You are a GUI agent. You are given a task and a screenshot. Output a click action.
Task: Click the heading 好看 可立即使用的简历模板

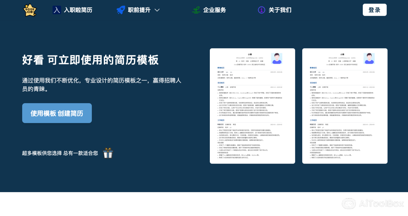(90, 60)
